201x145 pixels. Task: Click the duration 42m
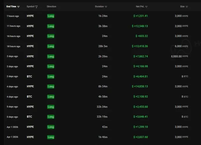click(105, 127)
